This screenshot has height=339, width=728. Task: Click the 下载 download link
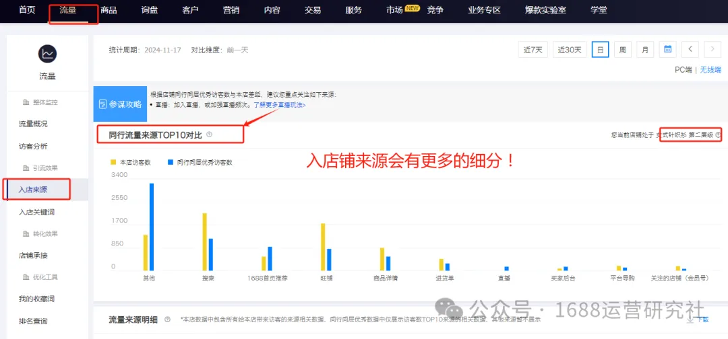click(x=699, y=319)
